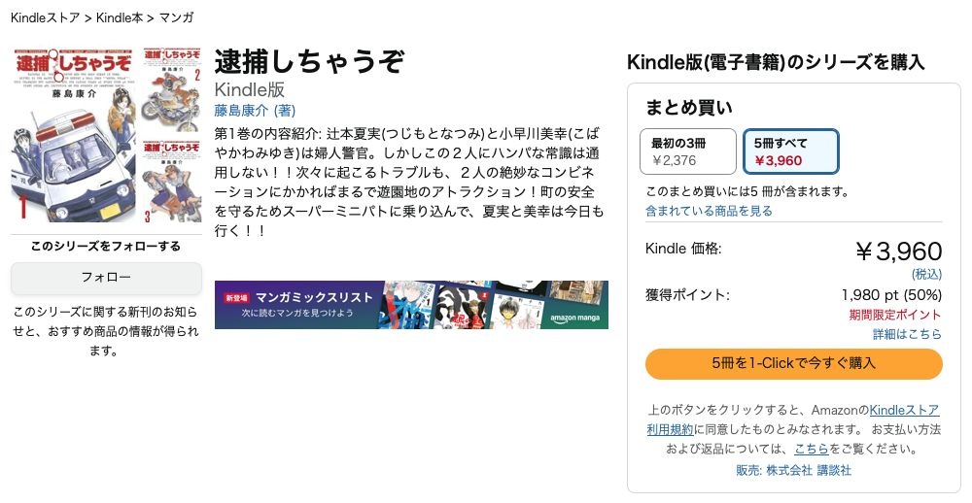This screenshot has width=972, height=503.
Task: Select the 5冊すべて bundle option
Action: pyautogui.click(x=790, y=151)
